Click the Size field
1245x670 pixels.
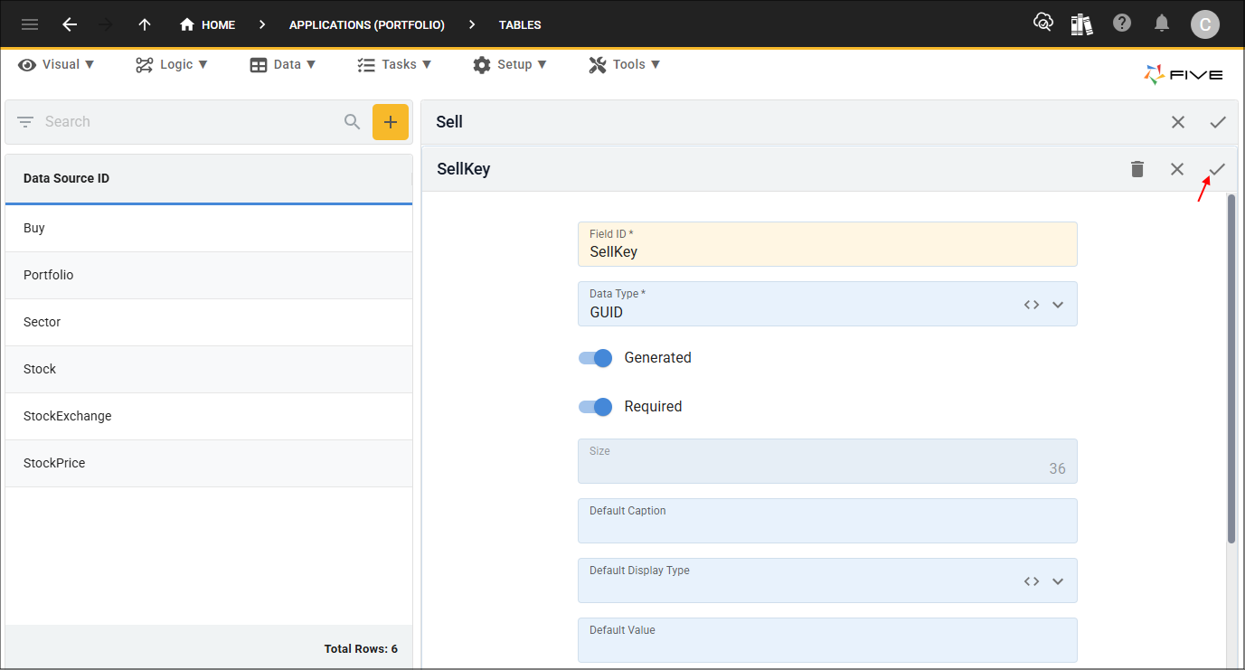[x=827, y=461]
